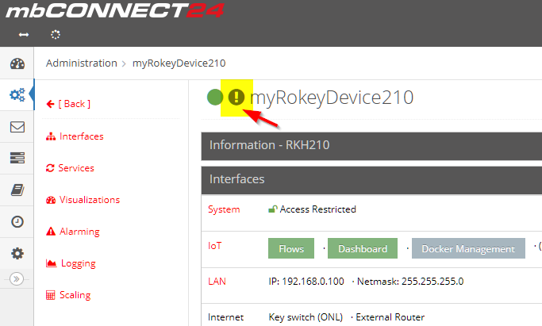Click the dotted spinner icon in header
Image resolution: width=542 pixels, height=326 pixels.
tap(56, 35)
